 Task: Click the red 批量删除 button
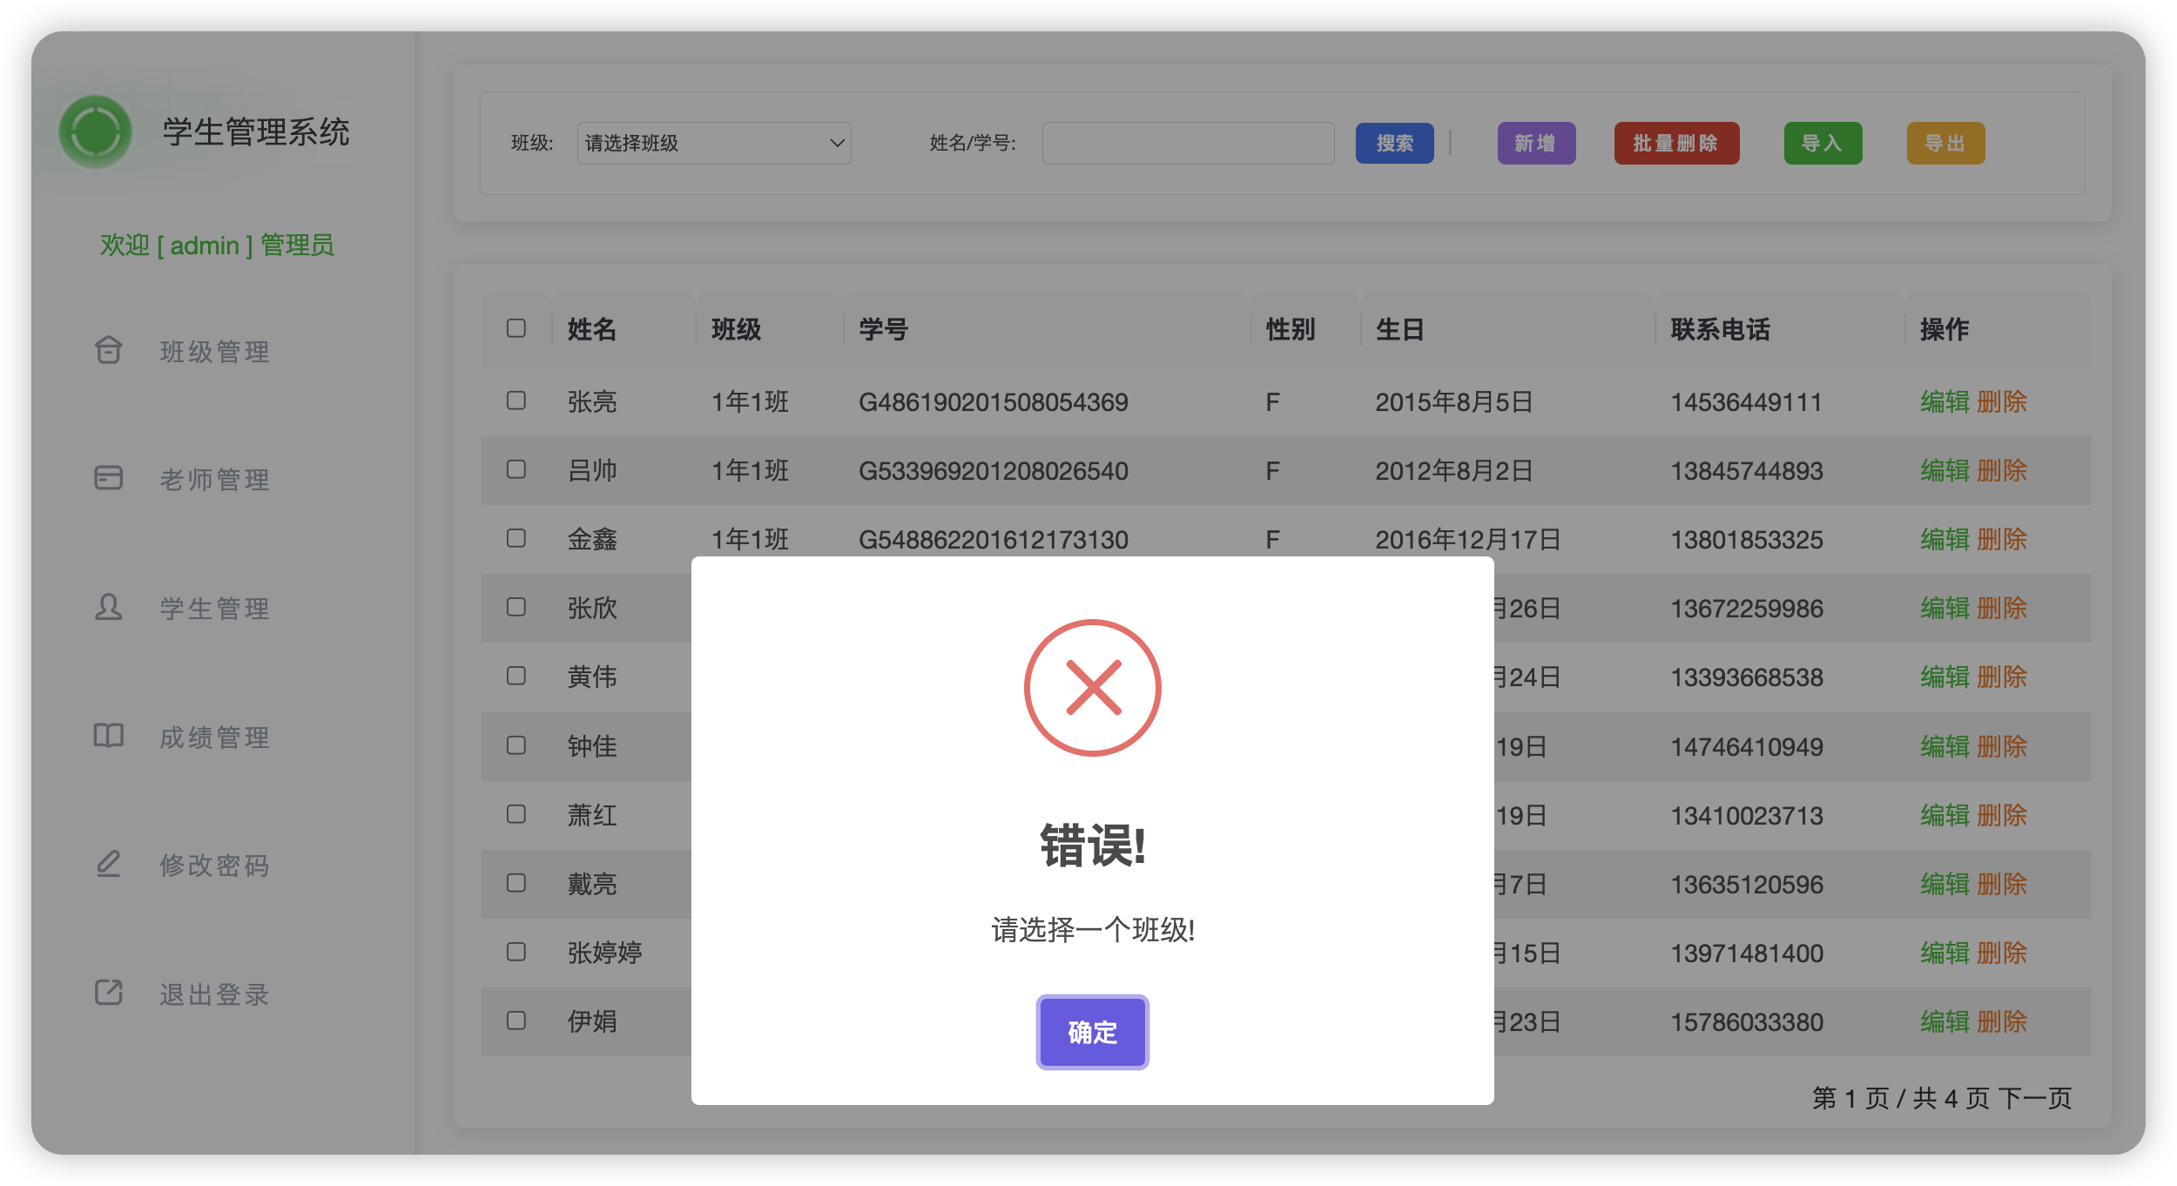click(x=1676, y=144)
